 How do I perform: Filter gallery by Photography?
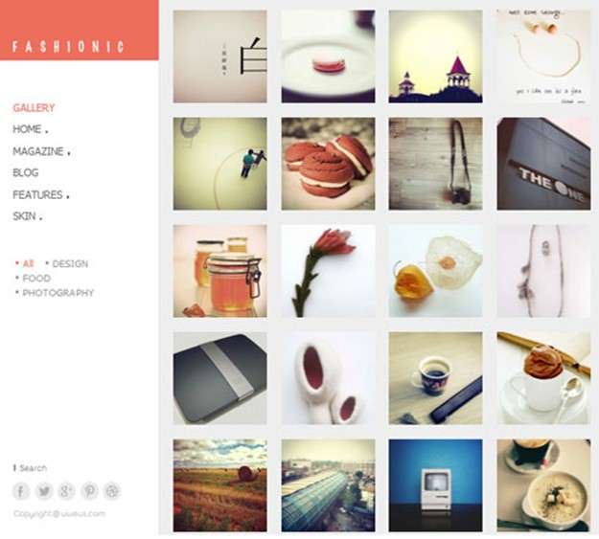pos(58,293)
